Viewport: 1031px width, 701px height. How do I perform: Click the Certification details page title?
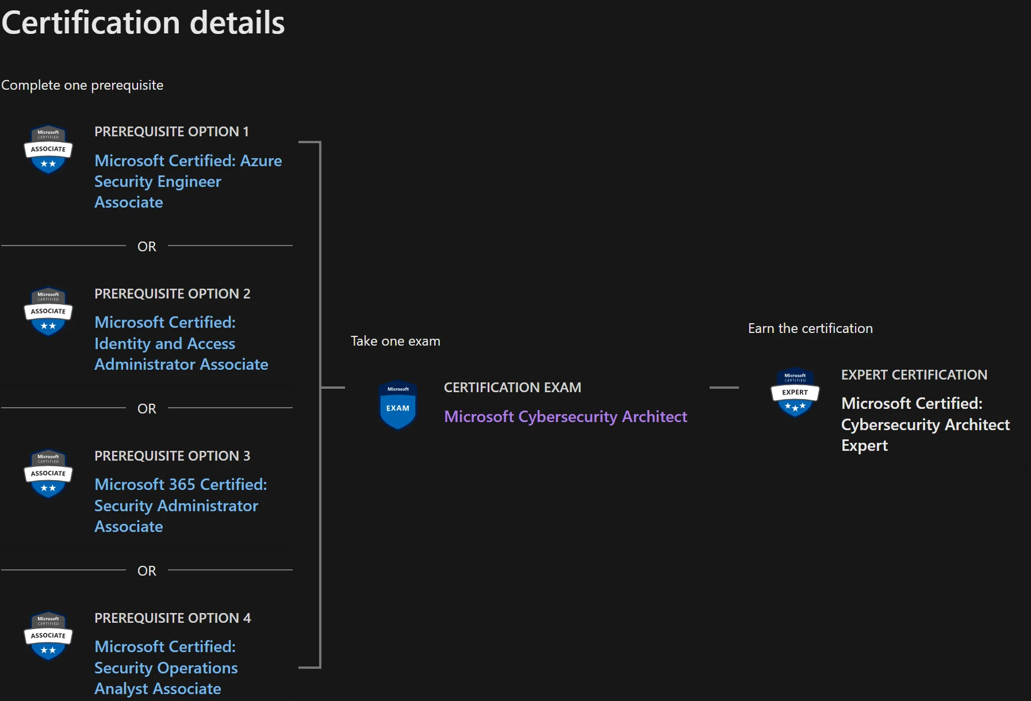[143, 23]
